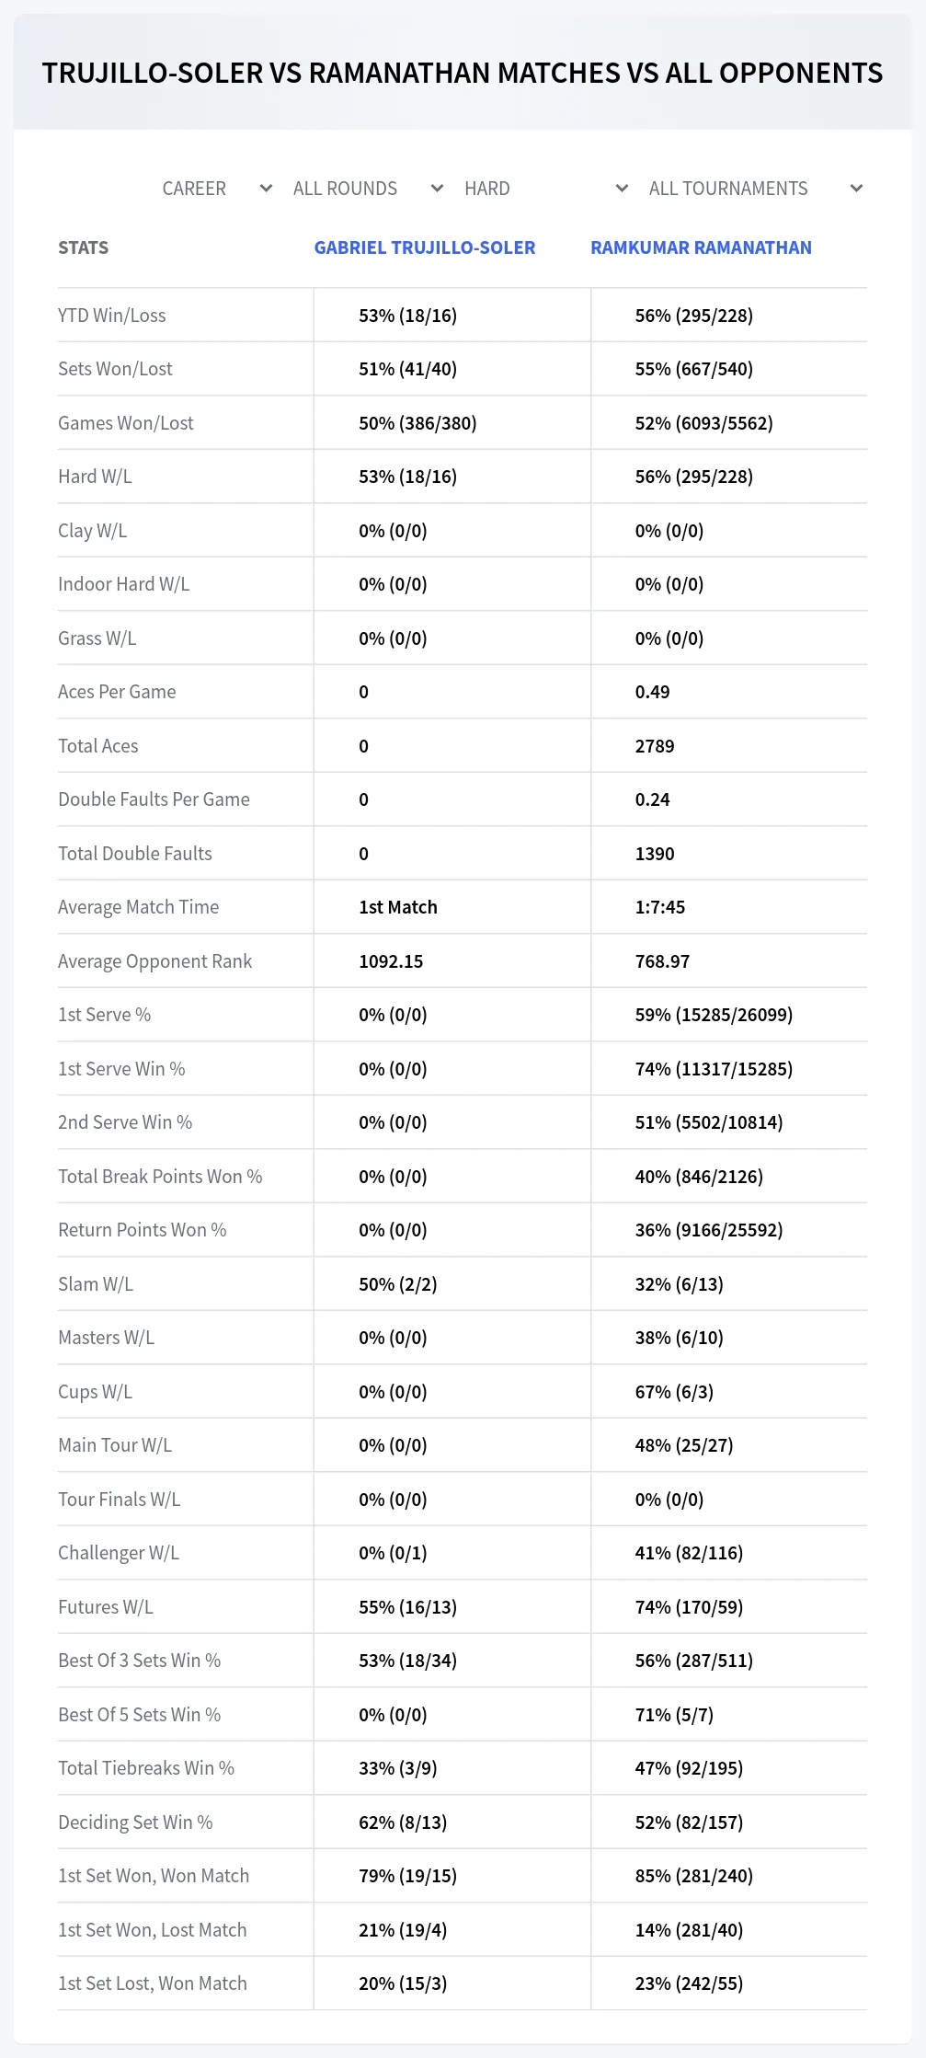The height and width of the screenshot is (2058, 926).
Task: Click the chevron next to ALL TOURNAMENTS
Action: [x=856, y=189]
